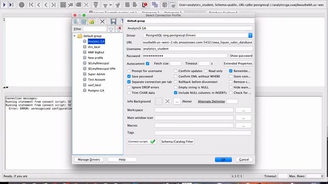
Task: Click the save changes to database icon
Action: click(63, 5)
